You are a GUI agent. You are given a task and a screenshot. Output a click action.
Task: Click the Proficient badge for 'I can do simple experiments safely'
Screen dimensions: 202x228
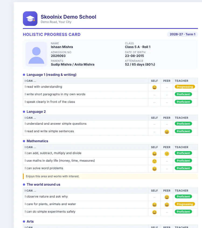tap(183, 212)
